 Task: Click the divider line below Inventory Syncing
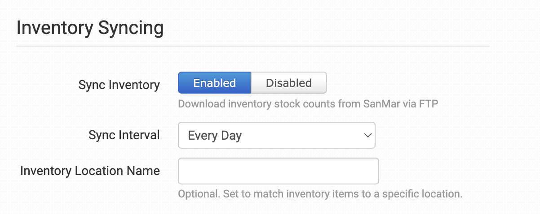(x=252, y=46)
